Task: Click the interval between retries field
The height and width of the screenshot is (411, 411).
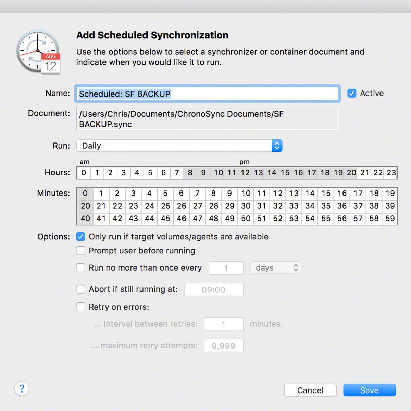Action: point(224,324)
